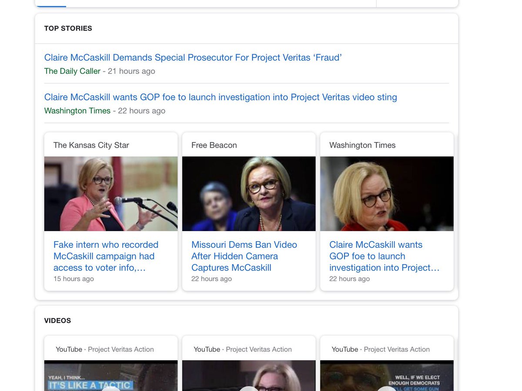Read 'Missouri Dems Ban Video' article
Image resolution: width=522 pixels, height=391 pixels.
tap(244, 256)
